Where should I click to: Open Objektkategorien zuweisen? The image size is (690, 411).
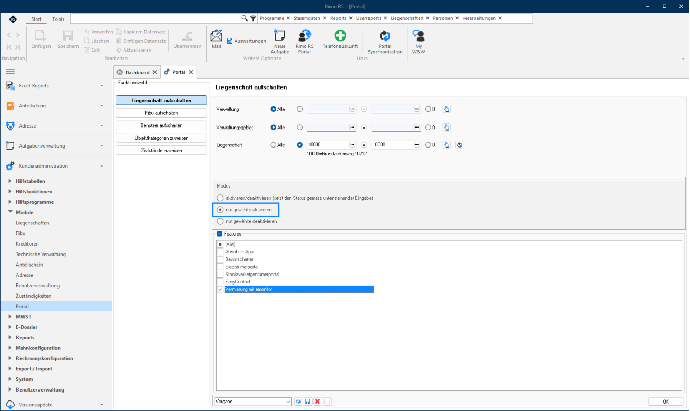(161, 138)
